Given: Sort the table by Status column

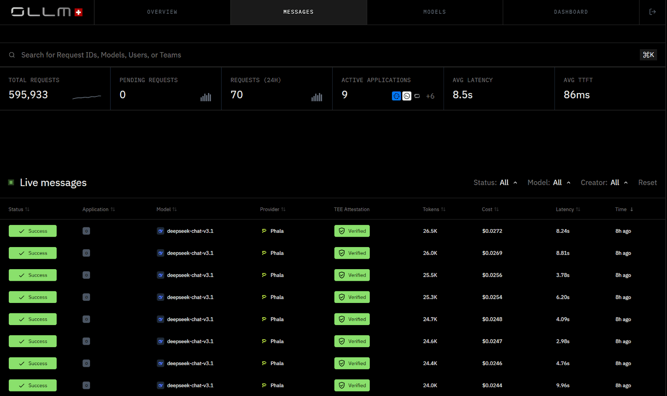Looking at the screenshot, I should click(x=19, y=209).
